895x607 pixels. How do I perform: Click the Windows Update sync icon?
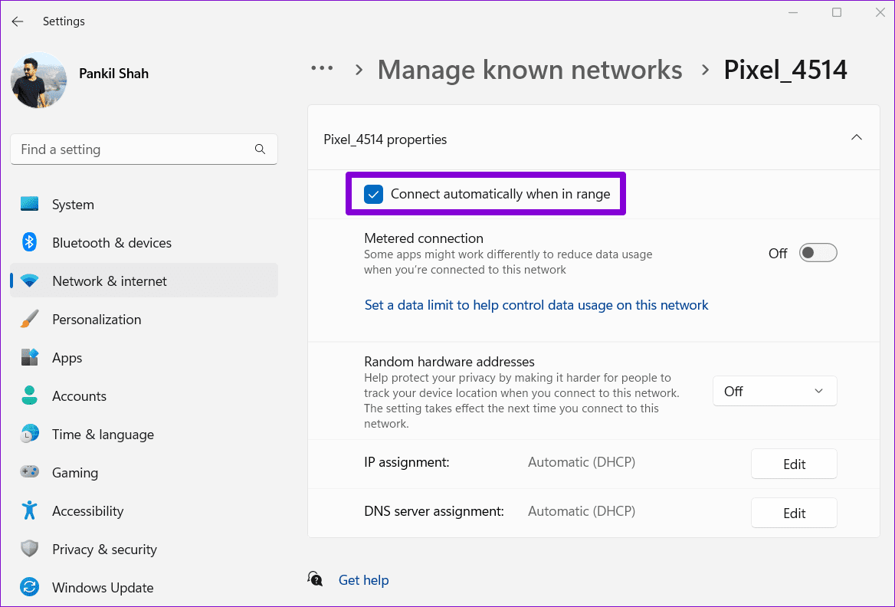(30, 586)
